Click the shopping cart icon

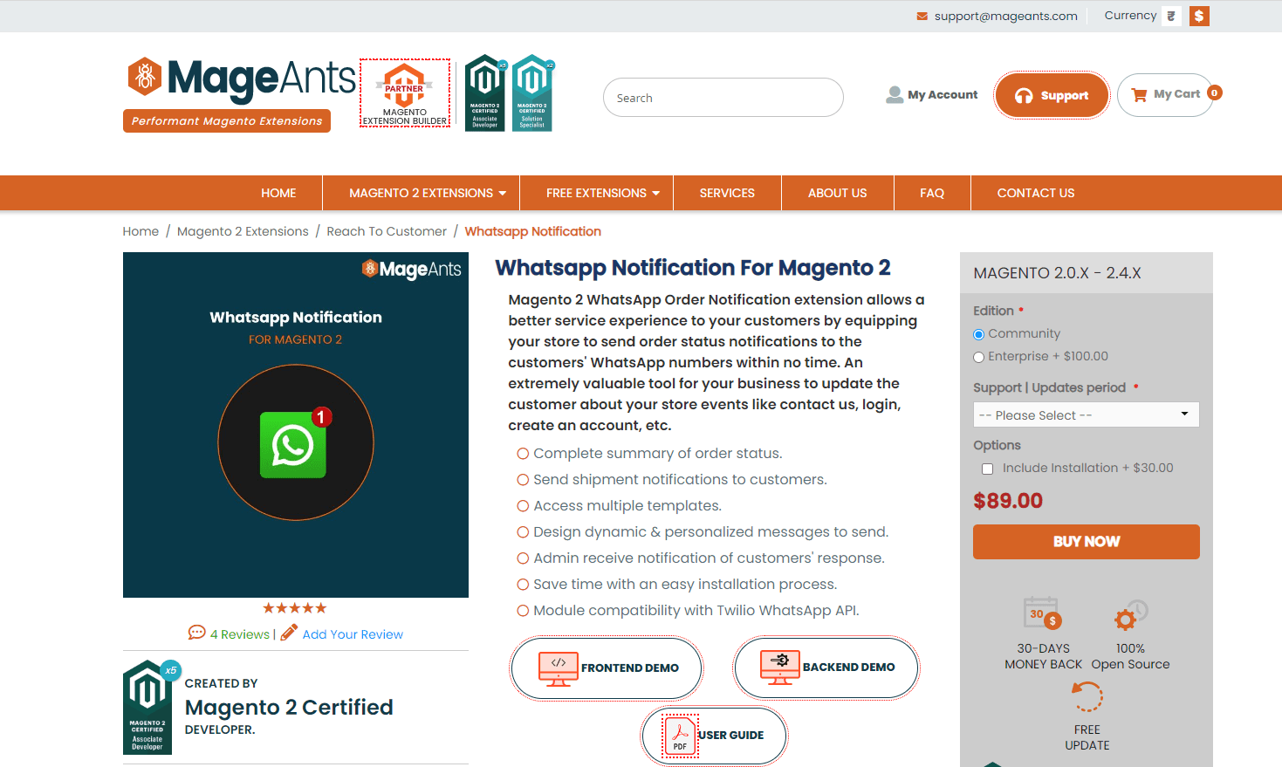click(x=1139, y=95)
